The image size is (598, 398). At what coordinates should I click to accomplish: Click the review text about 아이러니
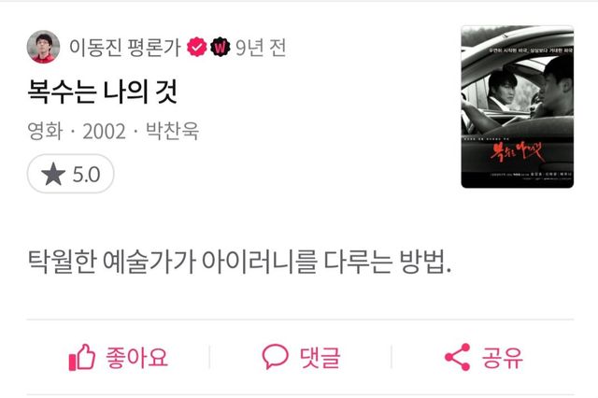pyautogui.click(x=239, y=262)
